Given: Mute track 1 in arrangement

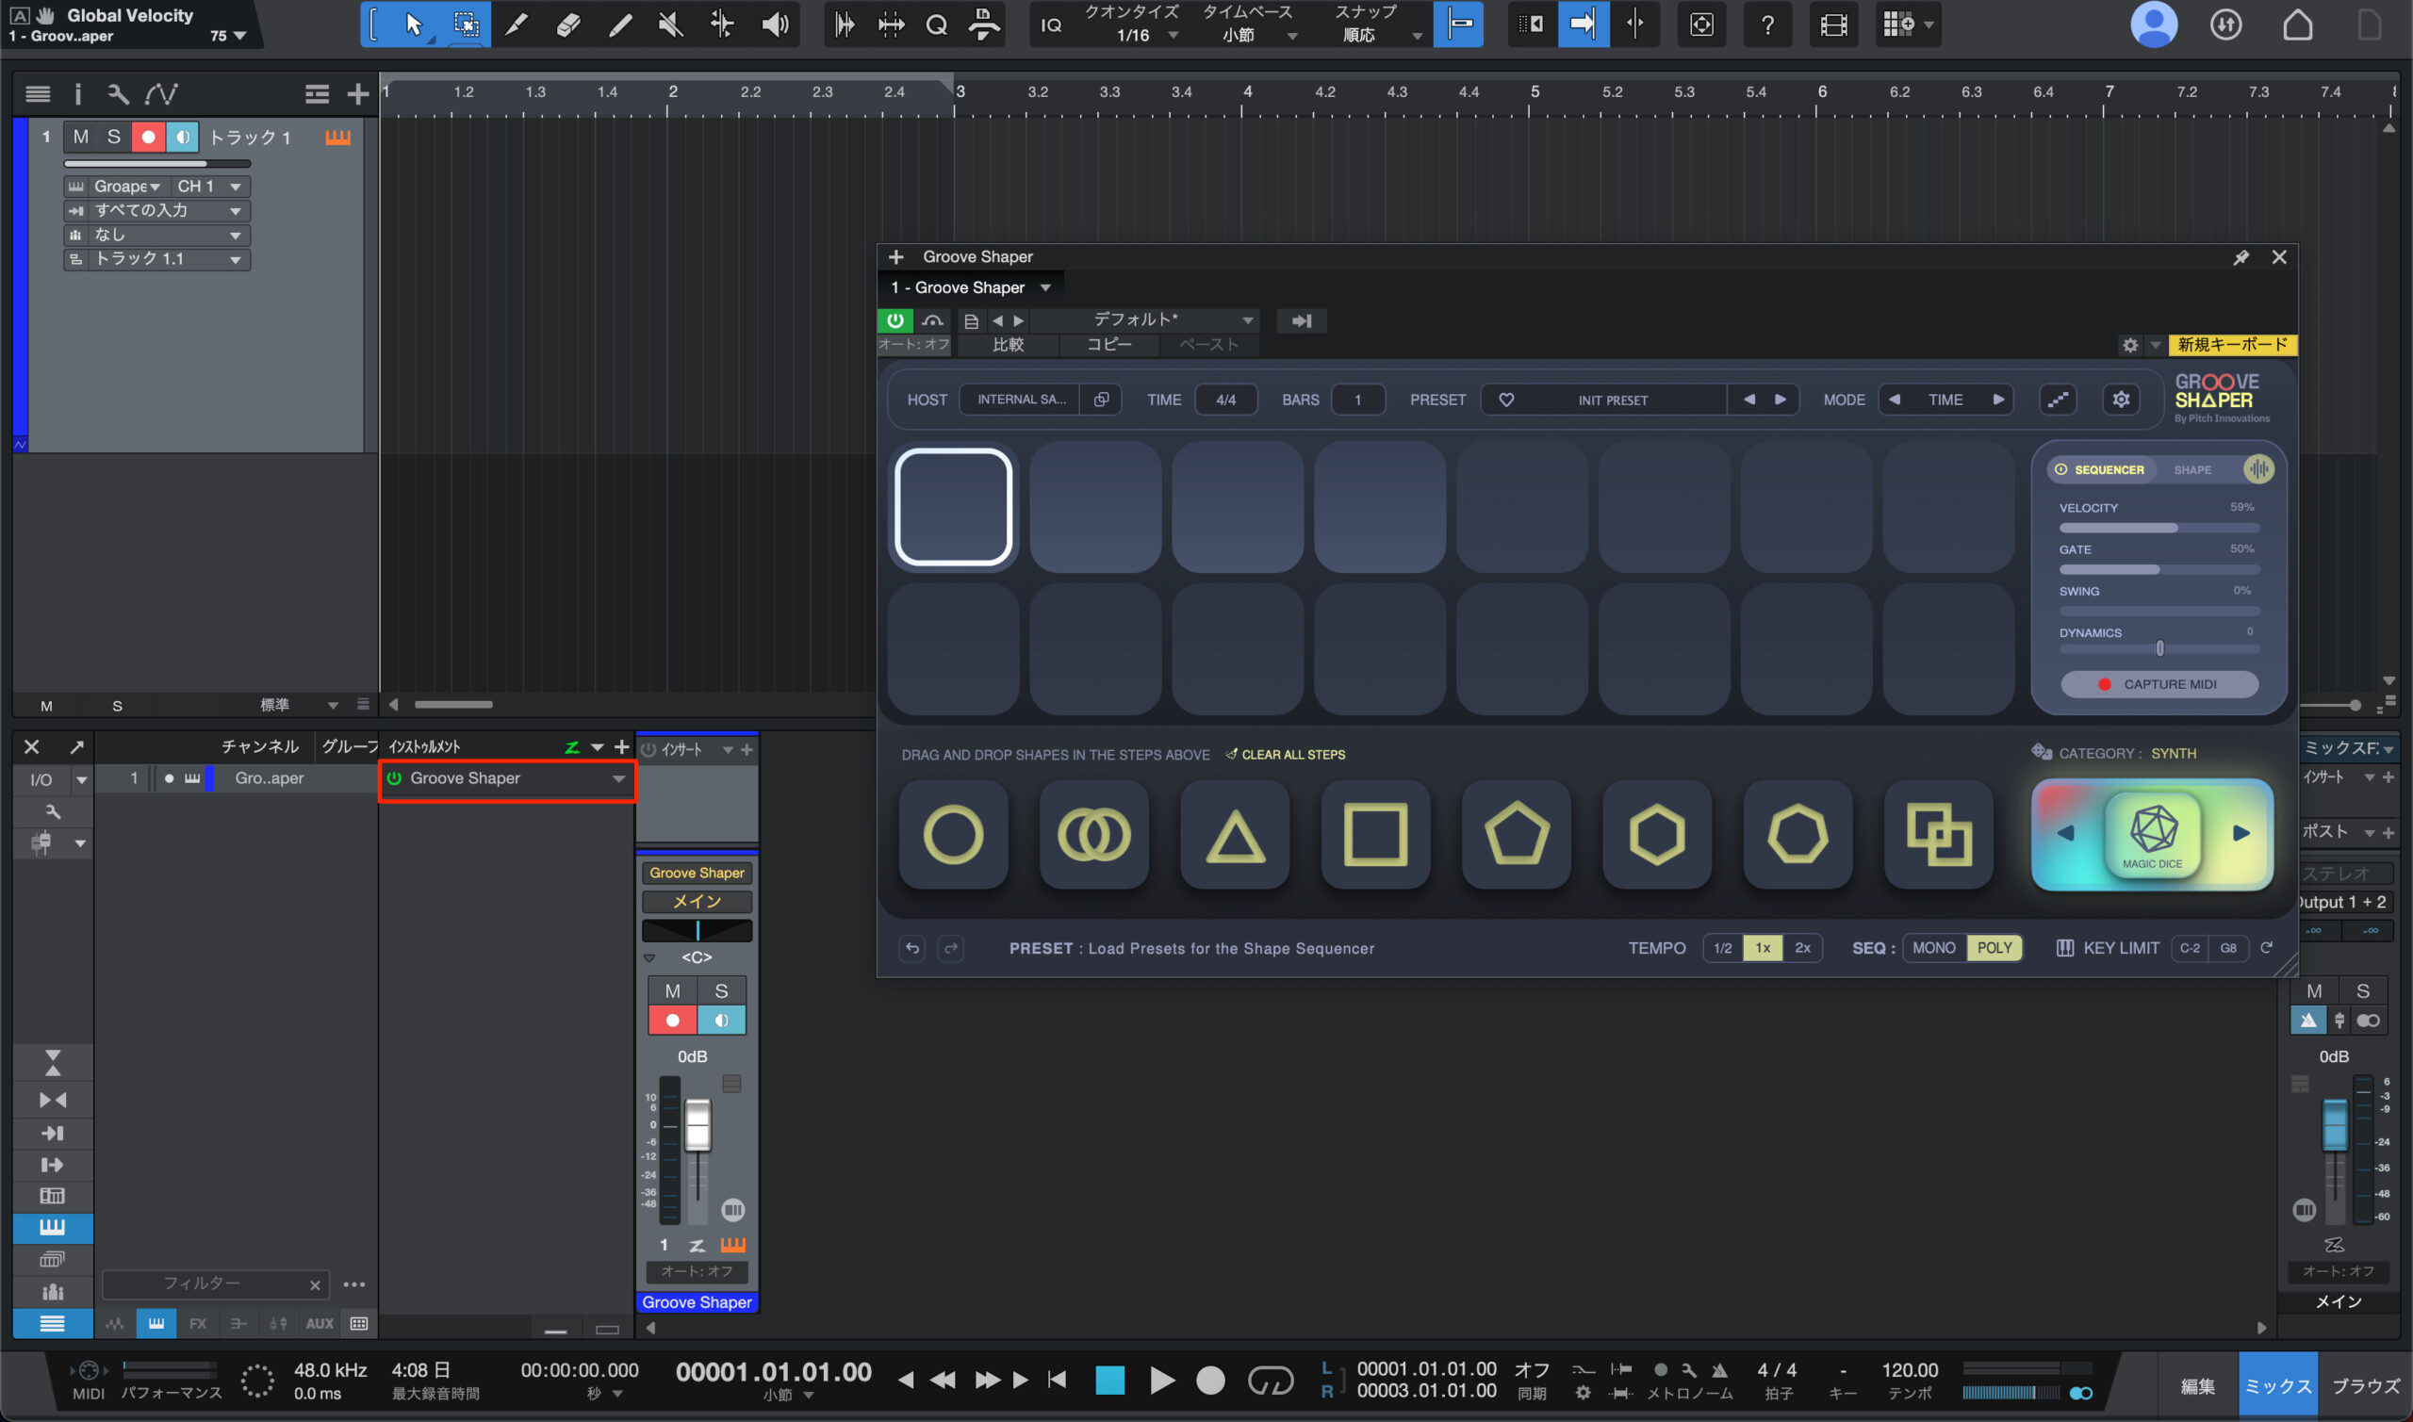Looking at the screenshot, I should click(80, 137).
